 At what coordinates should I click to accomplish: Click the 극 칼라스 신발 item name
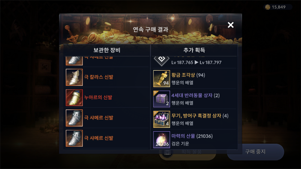point(99,77)
